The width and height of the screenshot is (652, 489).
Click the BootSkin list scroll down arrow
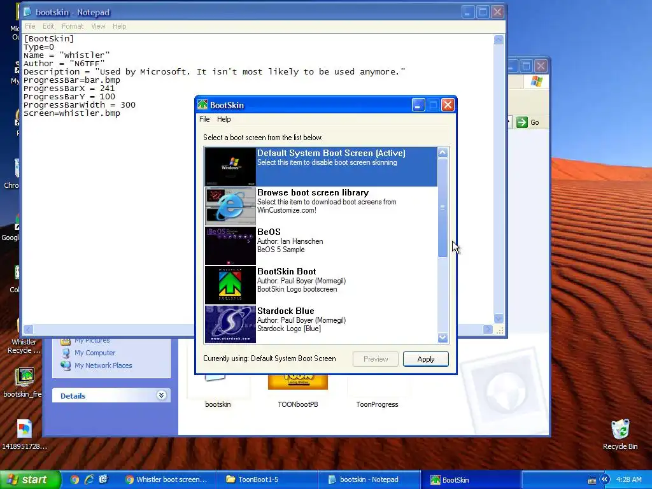pyautogui.click(x=443, y=337)
